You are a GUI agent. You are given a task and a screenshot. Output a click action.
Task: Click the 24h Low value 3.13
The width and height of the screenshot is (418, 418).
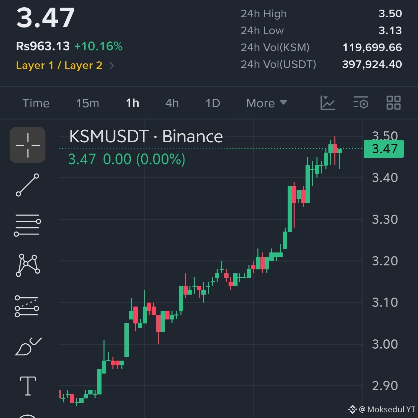click(x=390, y=31)
